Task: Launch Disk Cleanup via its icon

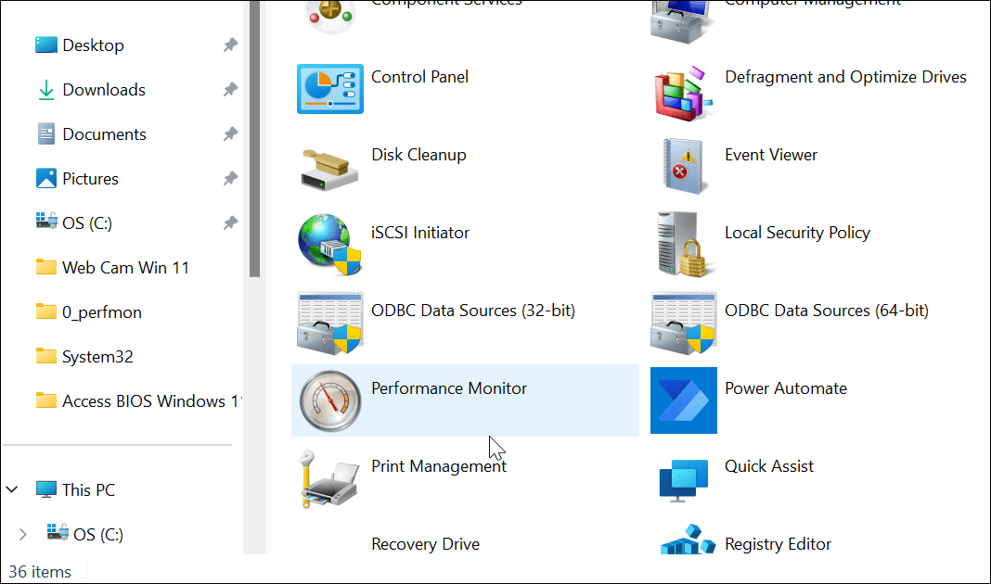Action: click(329, 167)
